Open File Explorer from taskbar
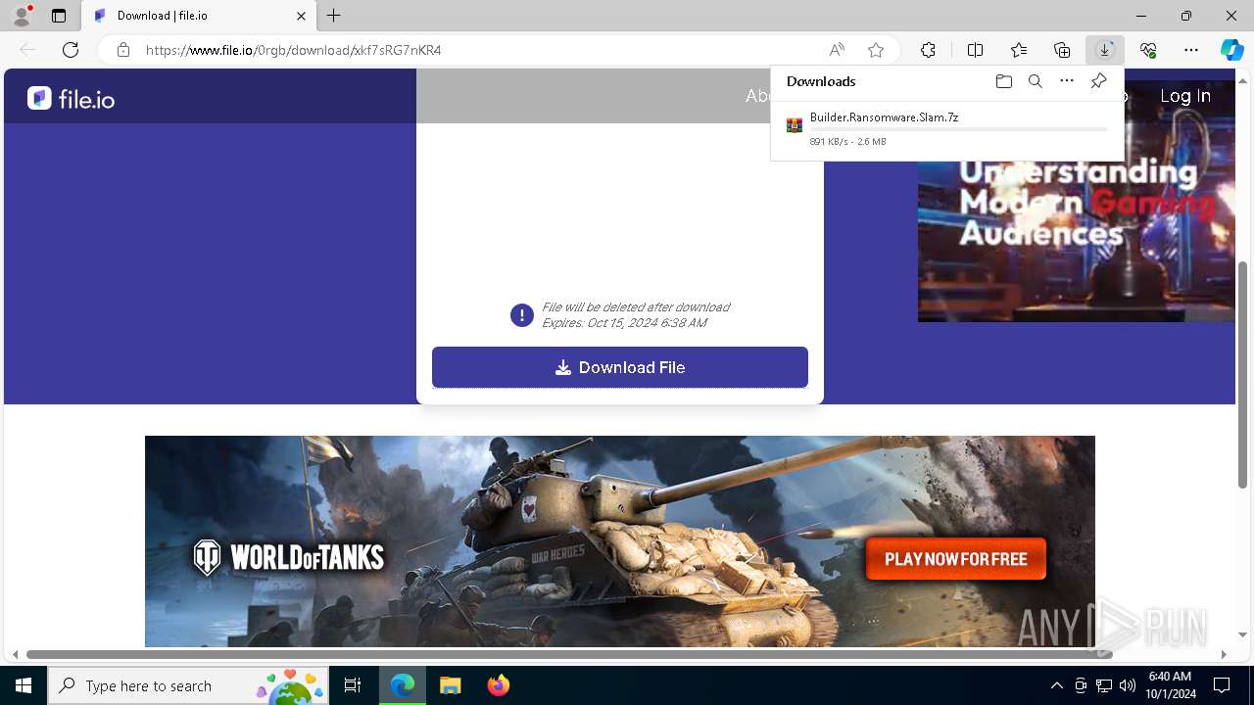 click(450, 685)
